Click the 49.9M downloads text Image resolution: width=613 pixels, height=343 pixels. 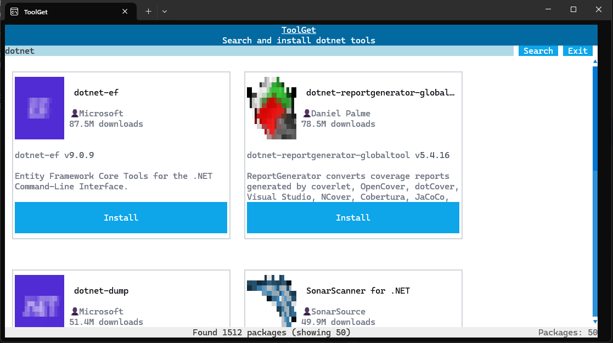[338, 322]
